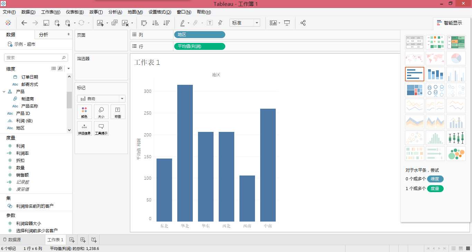This screenshot has width=472, height=252.
Task: Select the 工作表 1 sheet tab
Action: [55, 240]
